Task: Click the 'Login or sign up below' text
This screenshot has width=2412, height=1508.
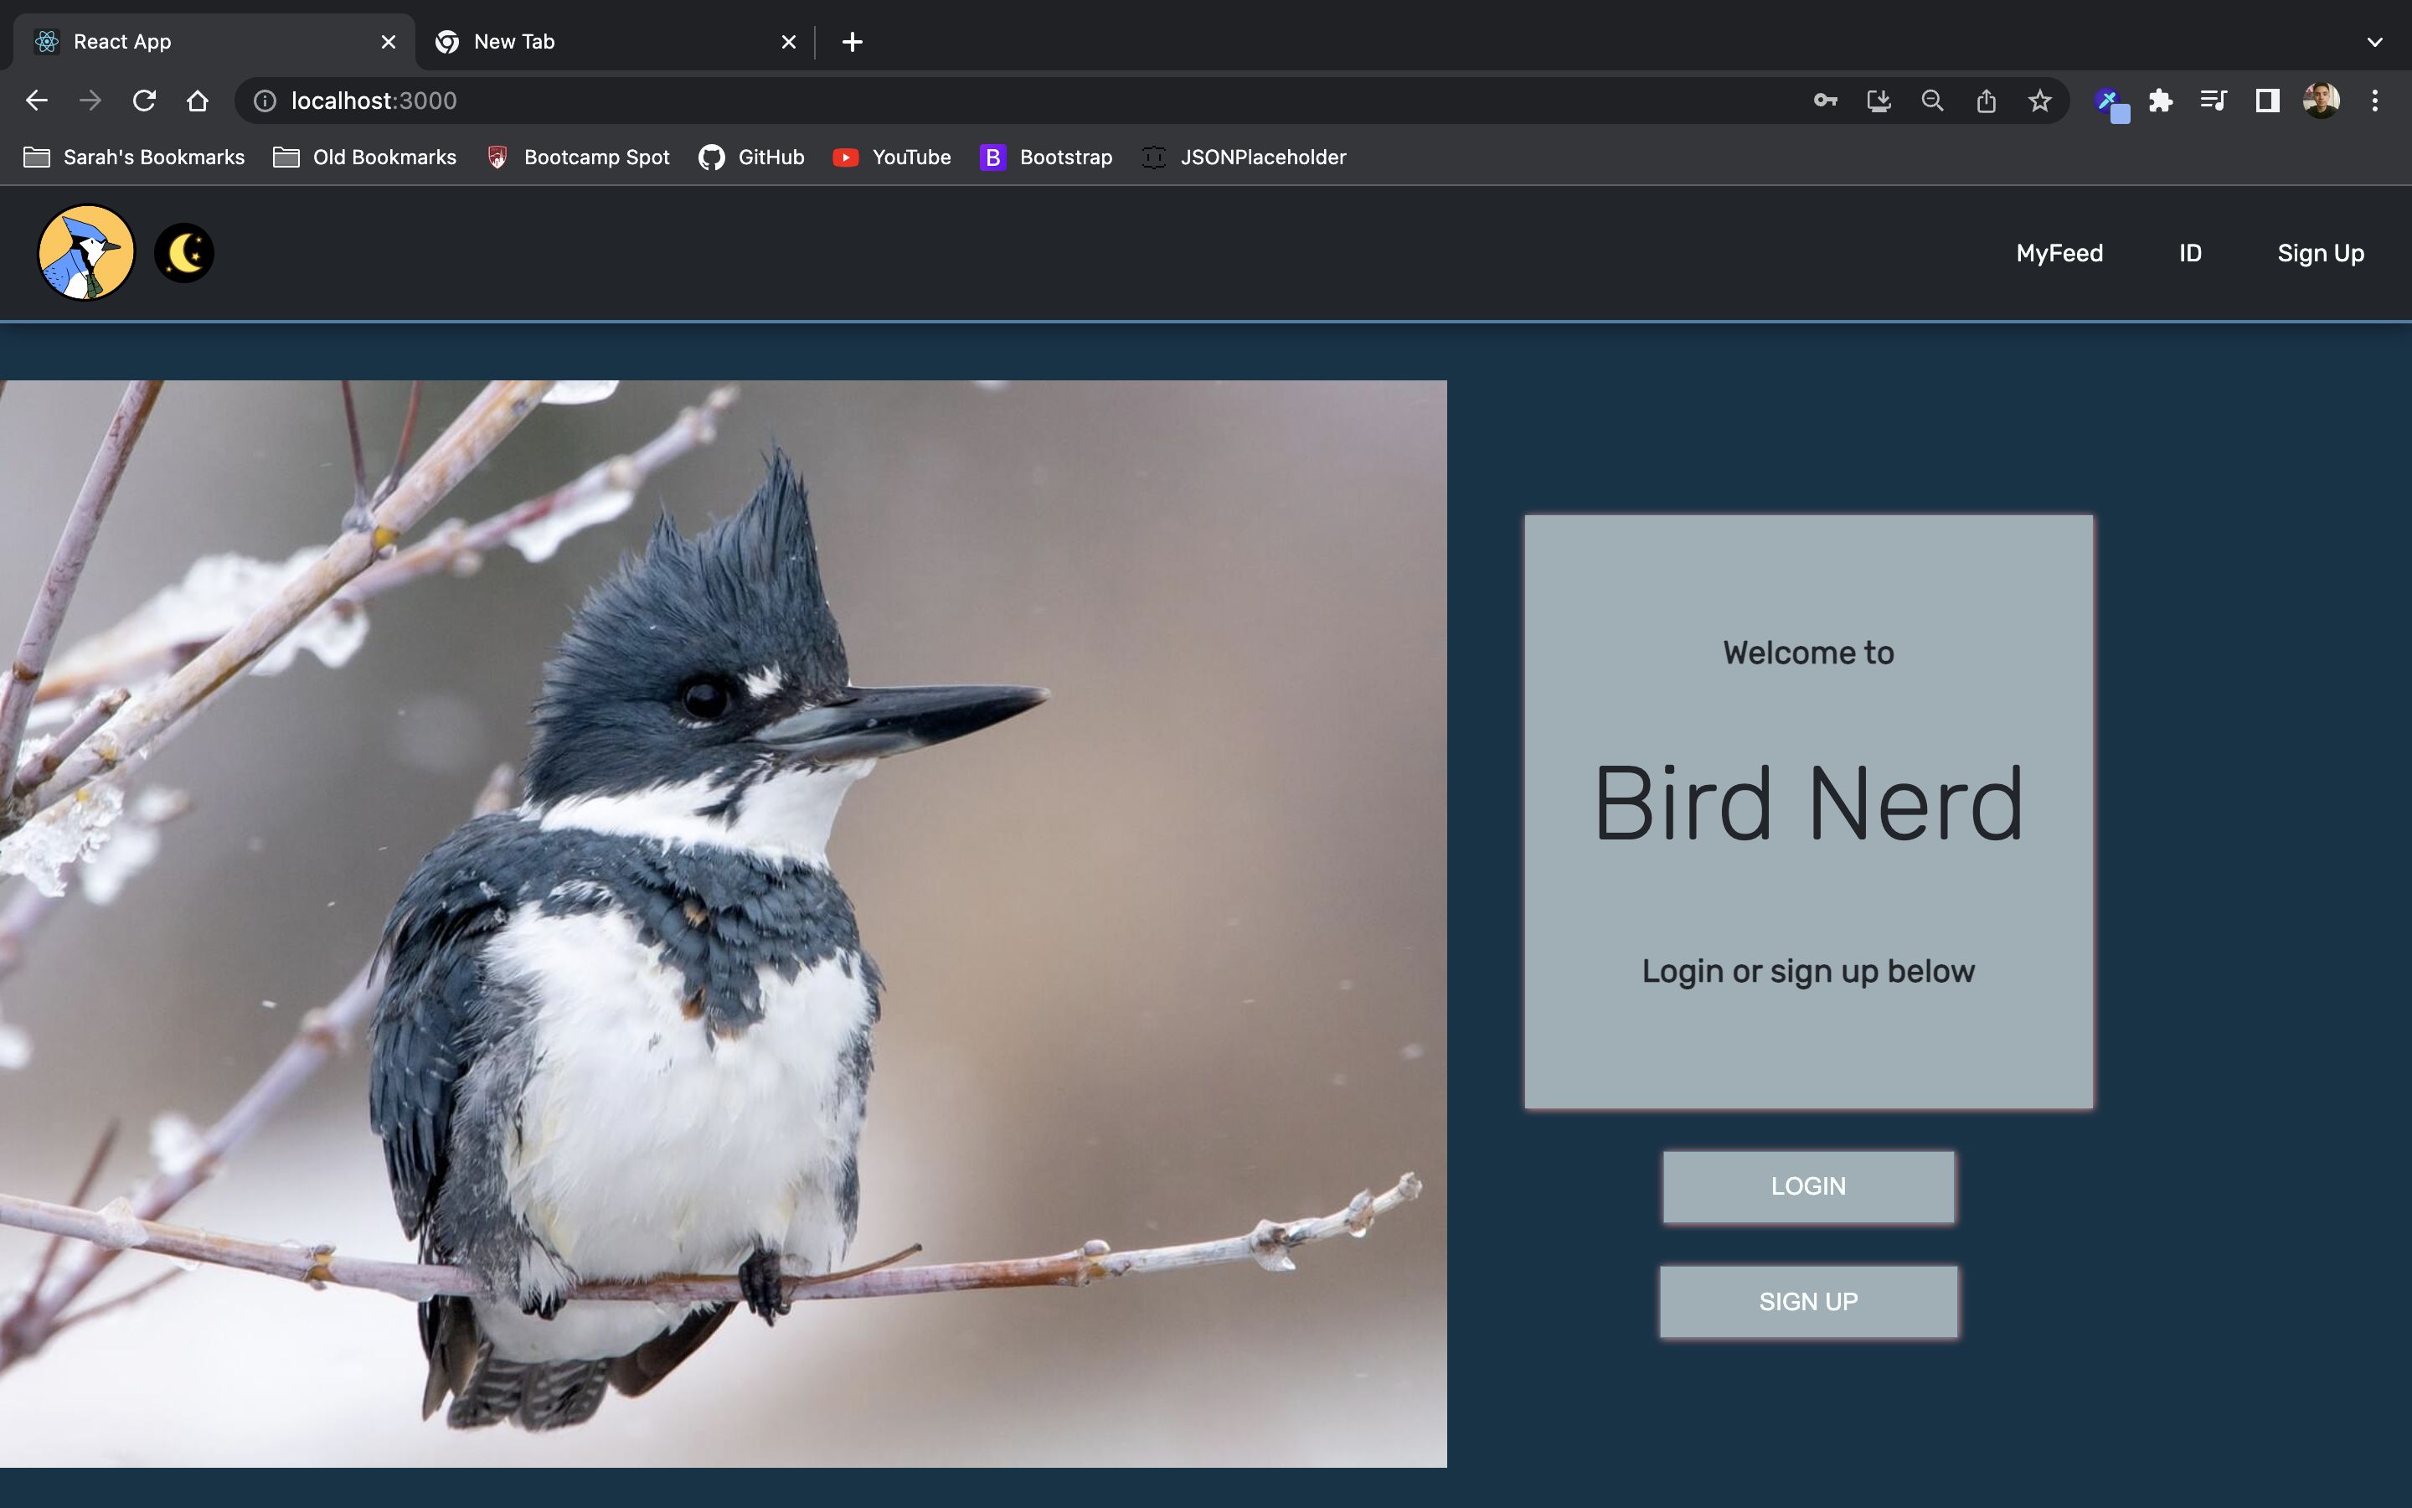Action: pyautogui.click(x=1808, y=972)
